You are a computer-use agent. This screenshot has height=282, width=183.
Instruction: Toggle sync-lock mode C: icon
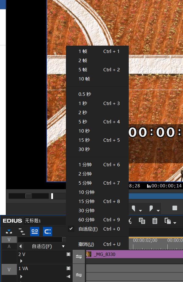(48, 231)
